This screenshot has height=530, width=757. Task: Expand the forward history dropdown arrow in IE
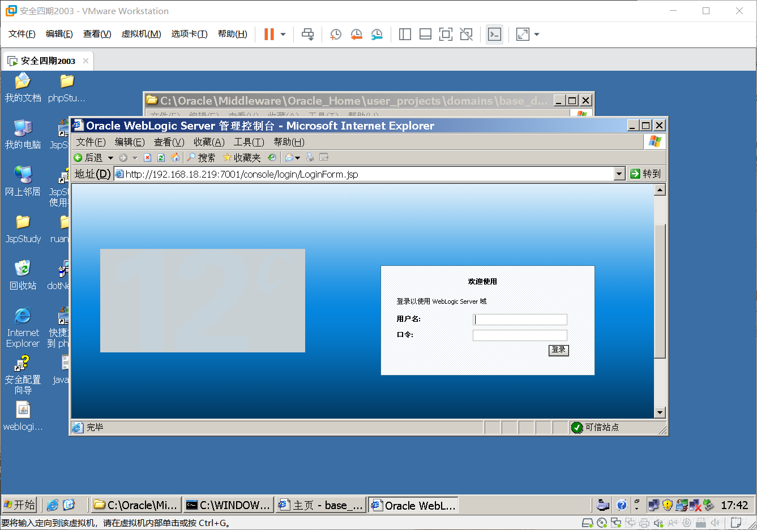click(x=135, y=158)
